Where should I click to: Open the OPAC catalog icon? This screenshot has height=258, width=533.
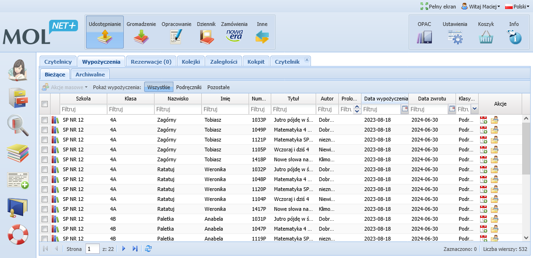pyautogui.click(x=424, y=36)
